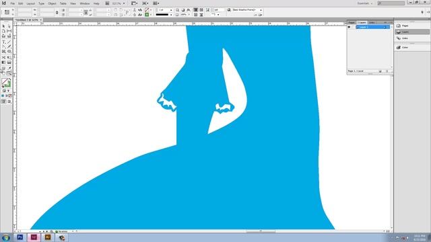Select the Zoom tool
Screen dimensions: 431x242
tap(9, 73)
